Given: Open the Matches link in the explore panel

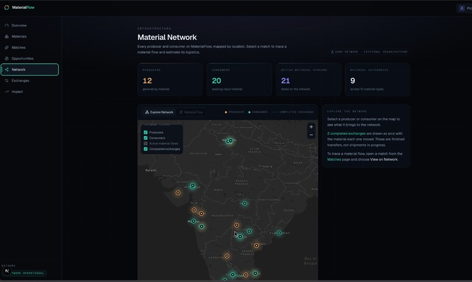Looking at the screenshot, I should 334,159.
